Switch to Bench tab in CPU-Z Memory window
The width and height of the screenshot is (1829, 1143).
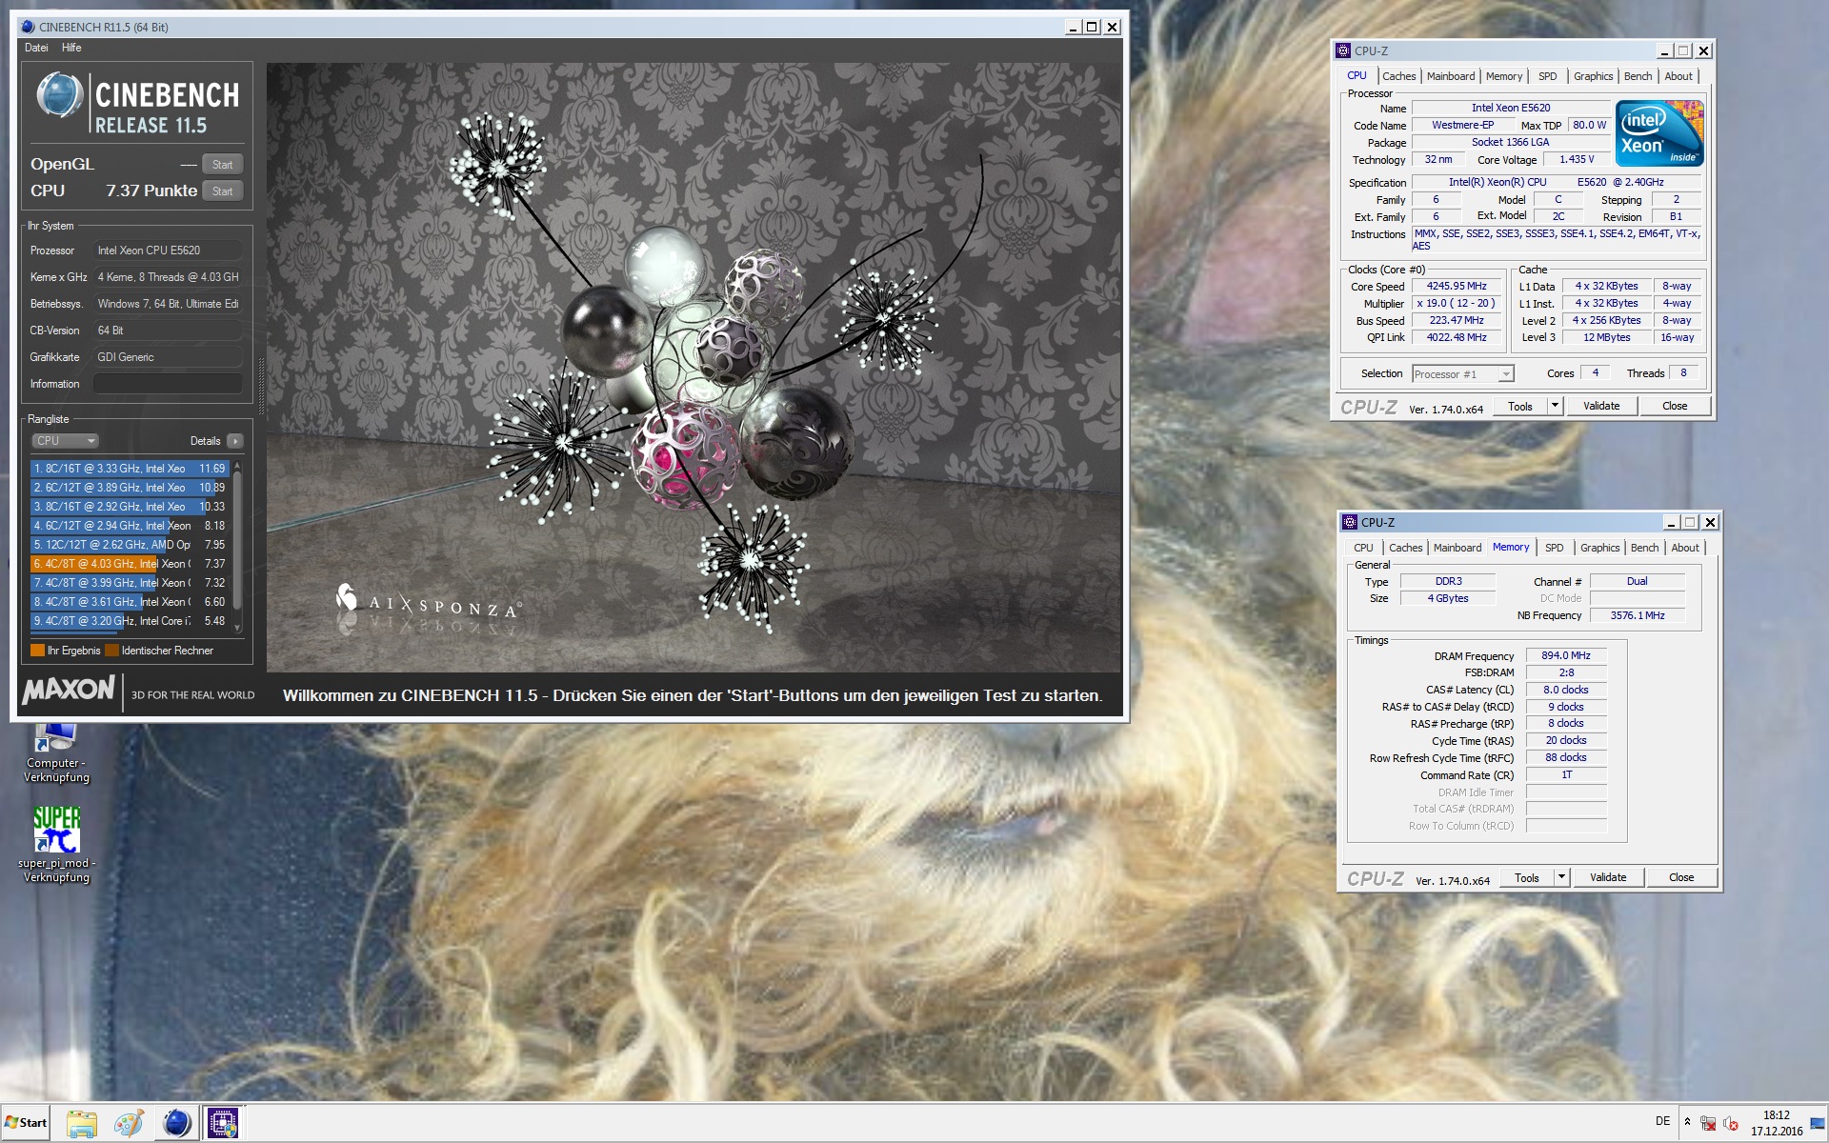1644,548
